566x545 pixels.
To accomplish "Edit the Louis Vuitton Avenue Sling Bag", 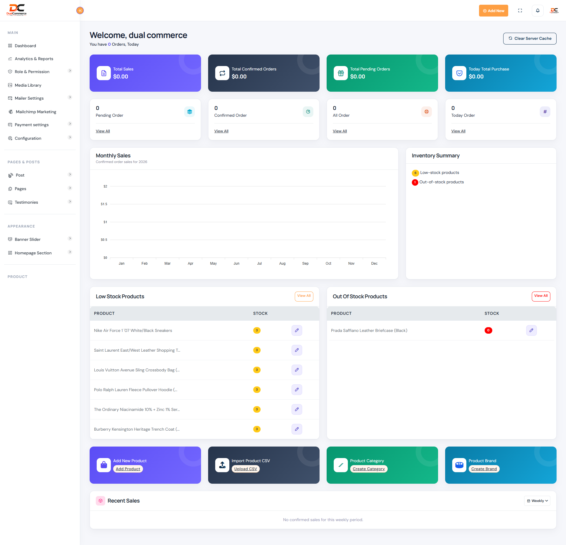I will click(x=297, y=370).
